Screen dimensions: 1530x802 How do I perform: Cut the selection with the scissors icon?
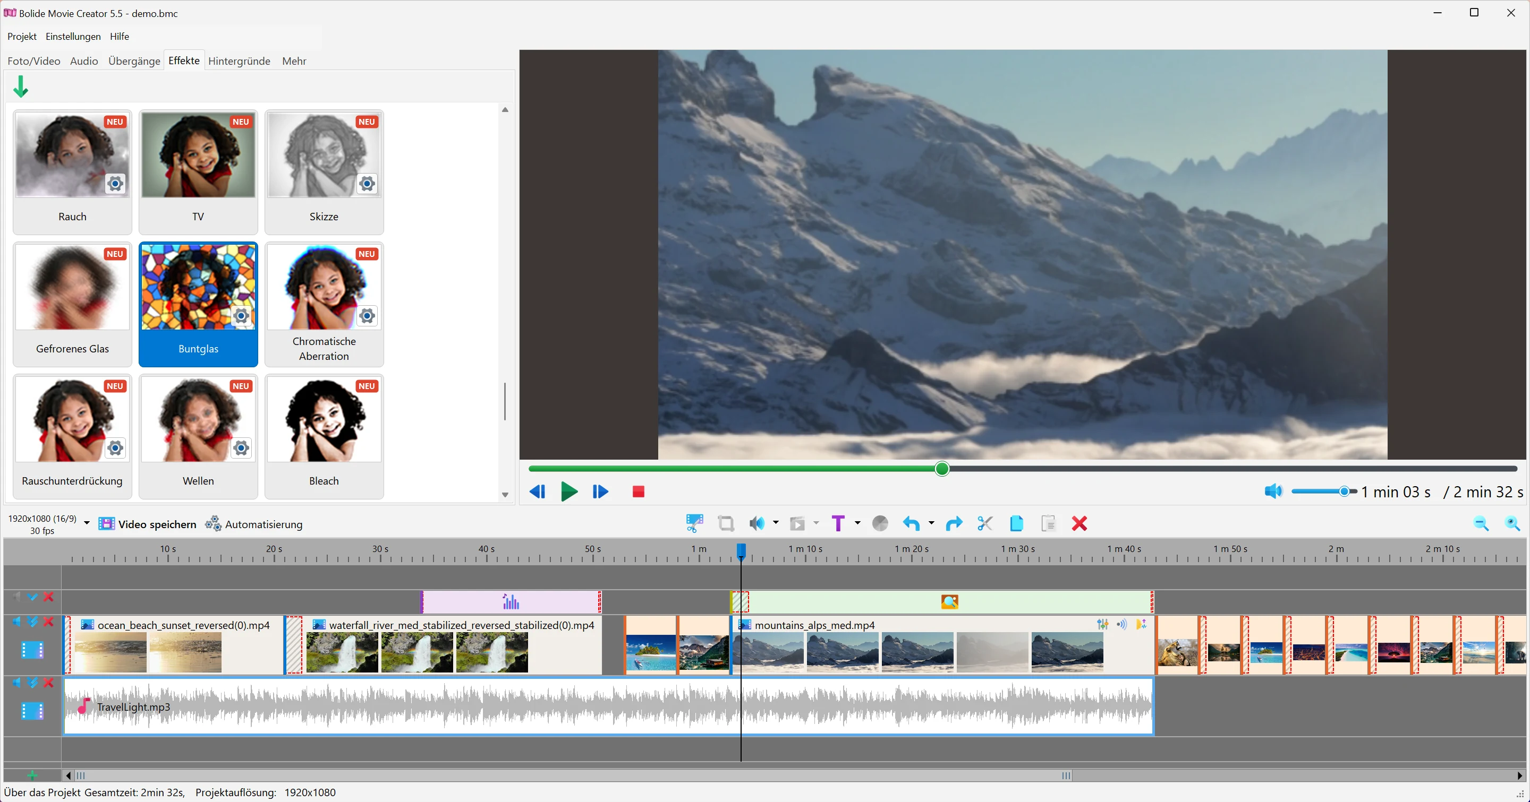click(985, 523)
